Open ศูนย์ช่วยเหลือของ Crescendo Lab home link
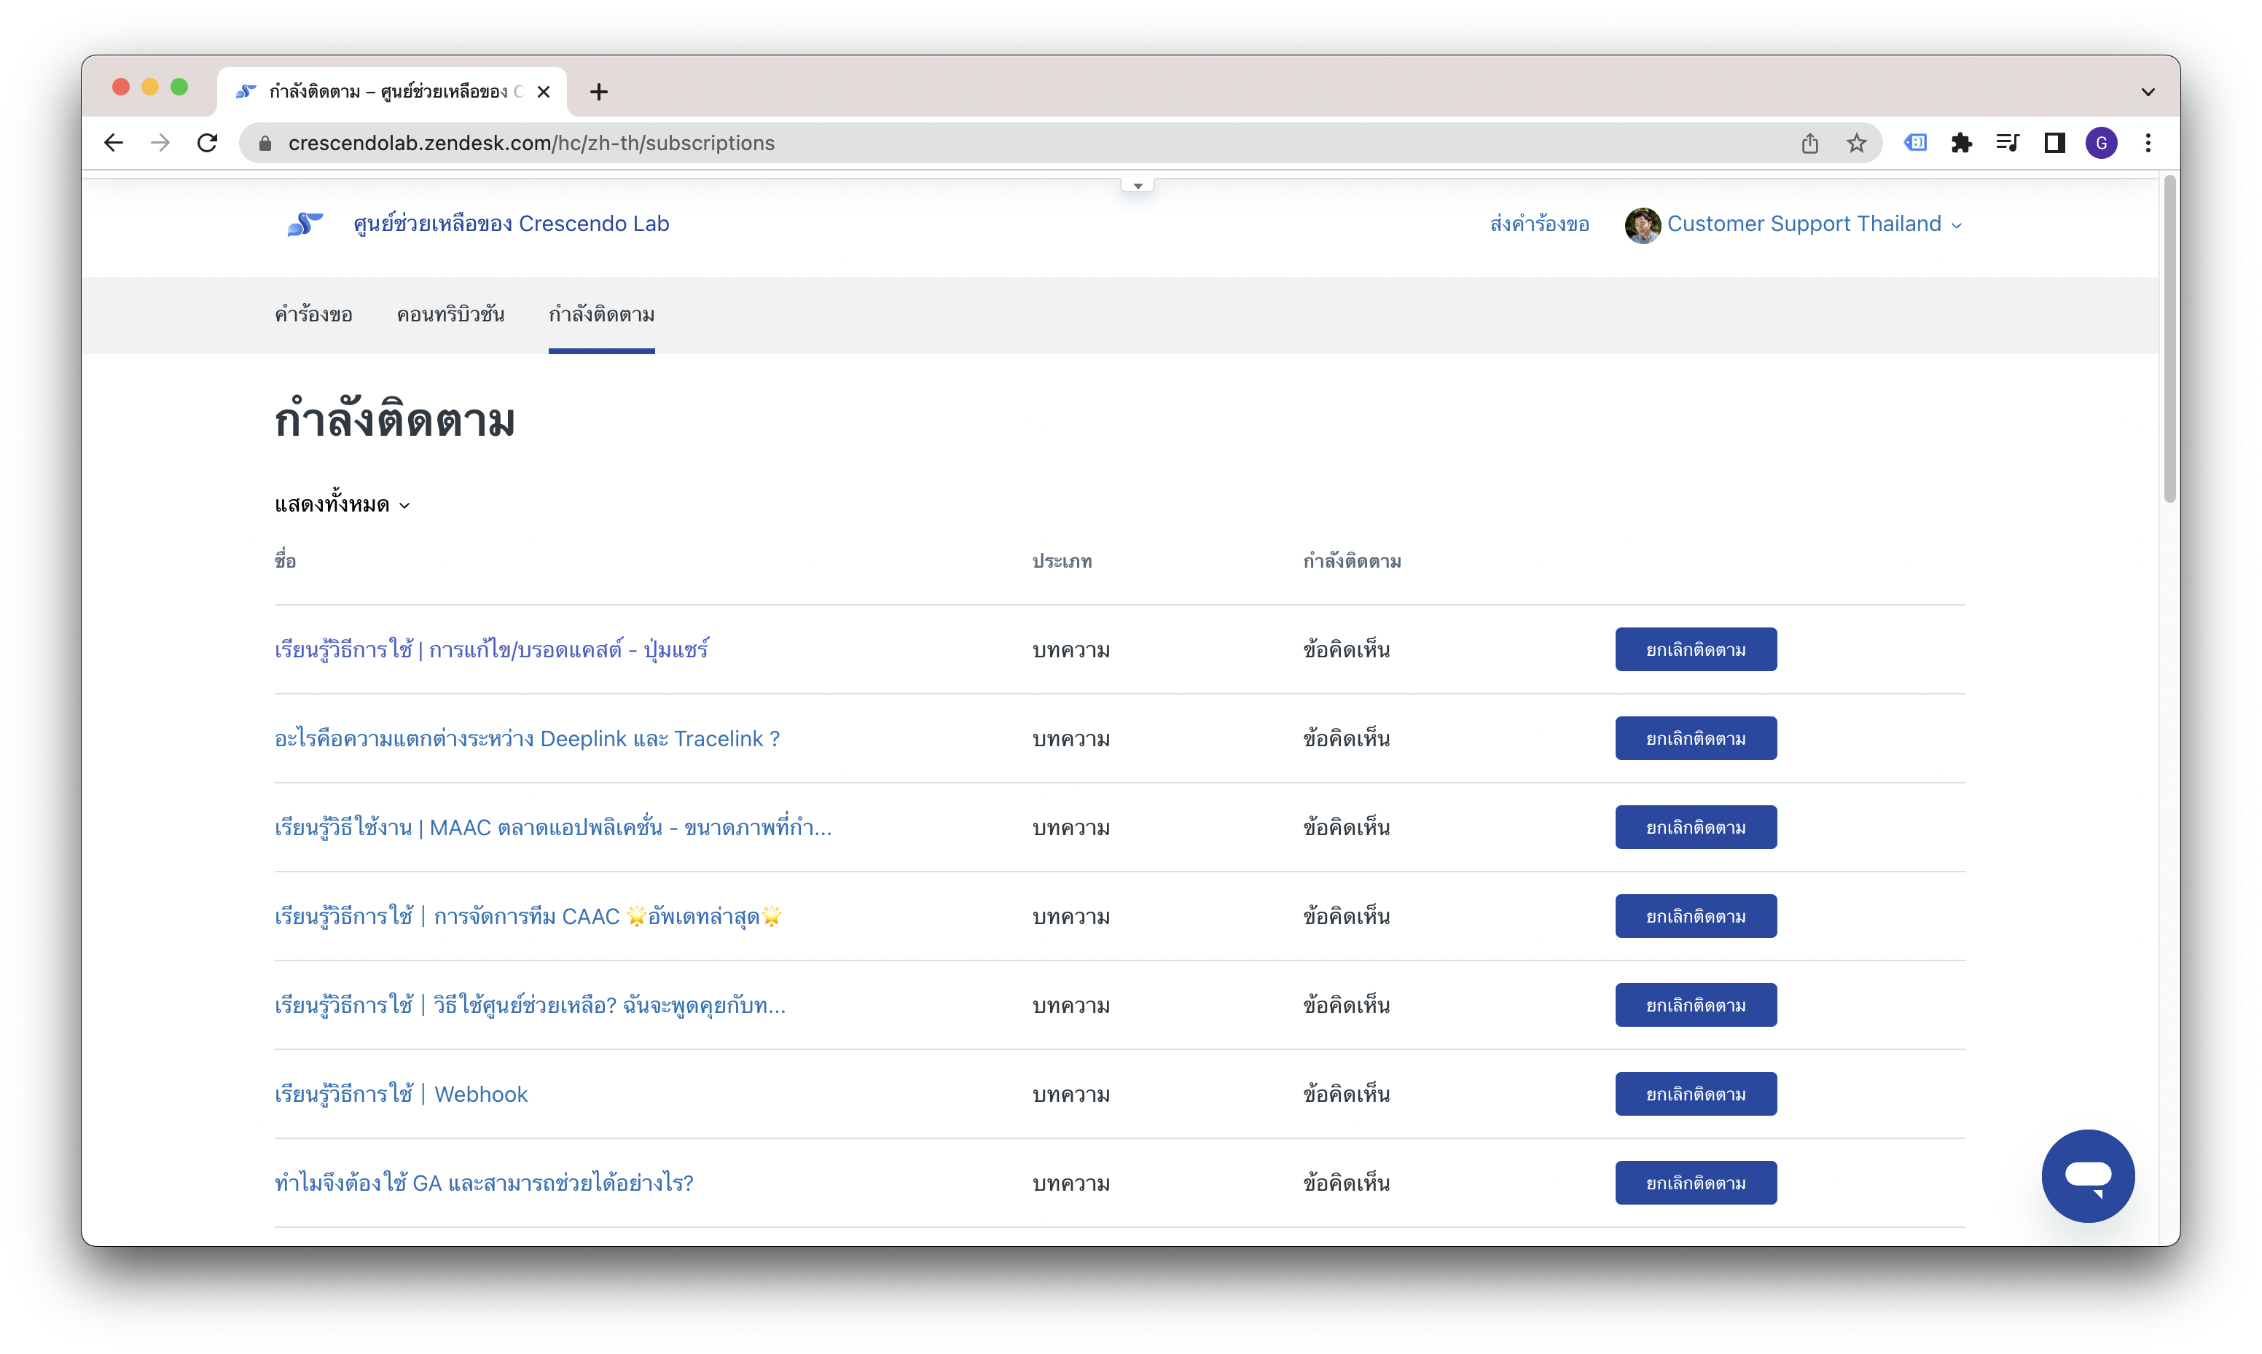The height and width of the screenshot is (1354, 2262). [x=511, y=224]
